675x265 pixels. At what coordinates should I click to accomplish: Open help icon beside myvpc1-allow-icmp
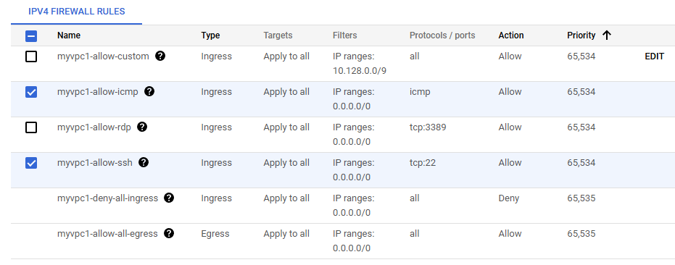click(x=149, y=91)
